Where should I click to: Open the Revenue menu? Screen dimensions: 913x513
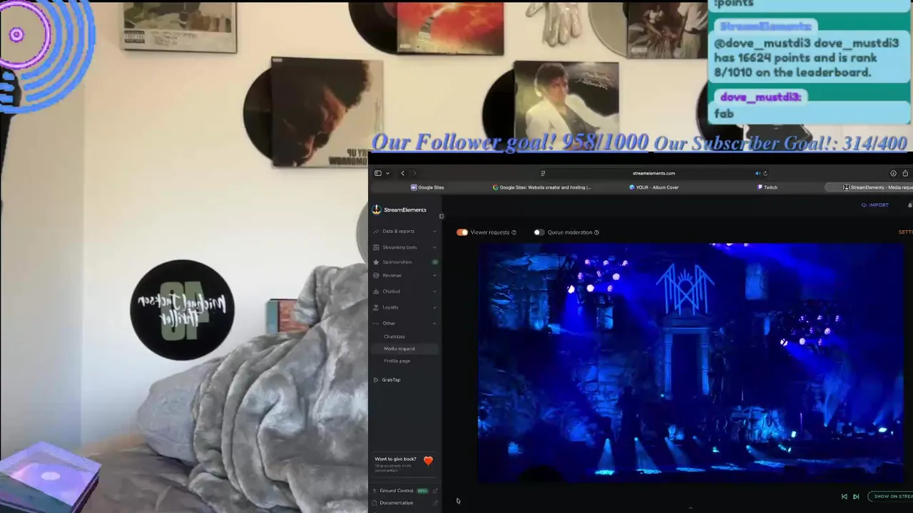coord(392,275)
